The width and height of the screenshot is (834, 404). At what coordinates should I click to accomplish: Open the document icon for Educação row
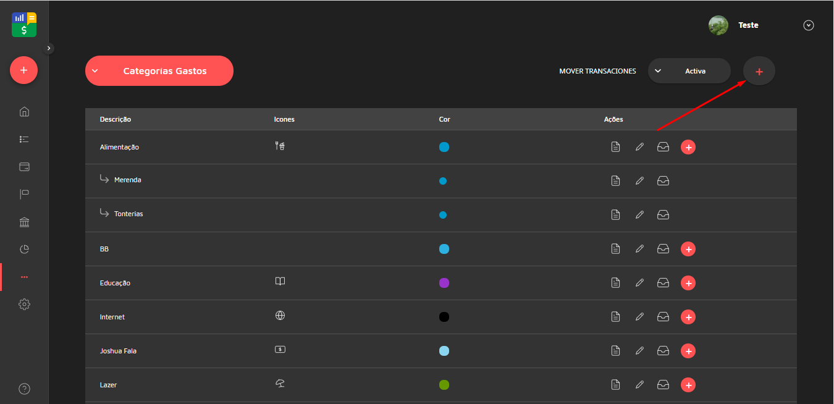click(615, 283)
